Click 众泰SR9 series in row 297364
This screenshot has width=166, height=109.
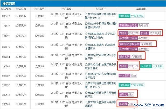coord(40,57)
